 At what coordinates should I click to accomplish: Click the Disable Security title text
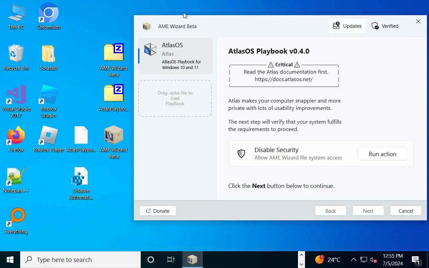[276, 150]
